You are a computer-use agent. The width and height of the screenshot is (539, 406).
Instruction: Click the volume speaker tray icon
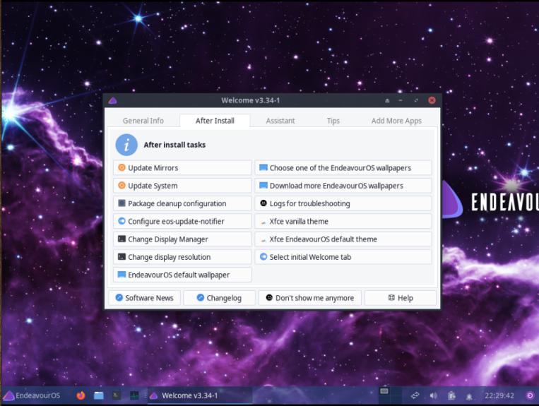click(x=433, y=395)
